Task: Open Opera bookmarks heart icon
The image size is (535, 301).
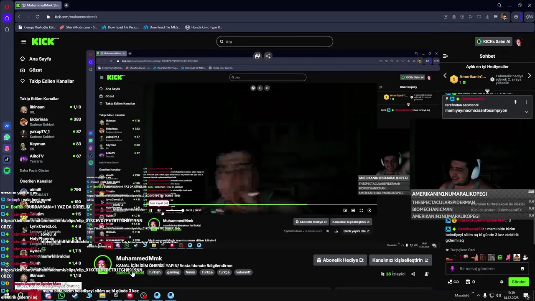Action: click(x=479, y=17)
